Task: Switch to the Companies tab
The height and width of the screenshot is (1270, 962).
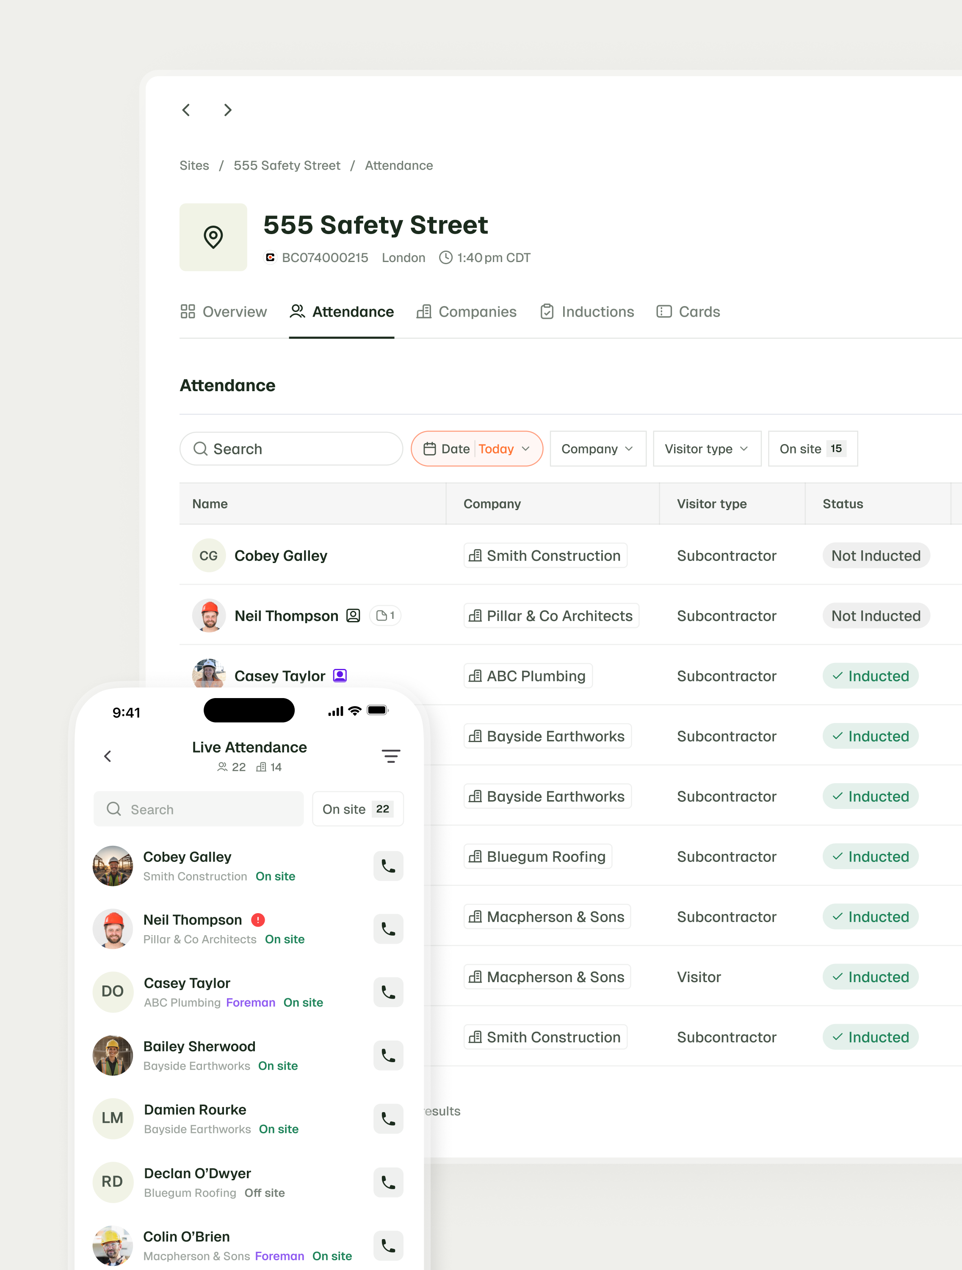Action: (466, 312)
